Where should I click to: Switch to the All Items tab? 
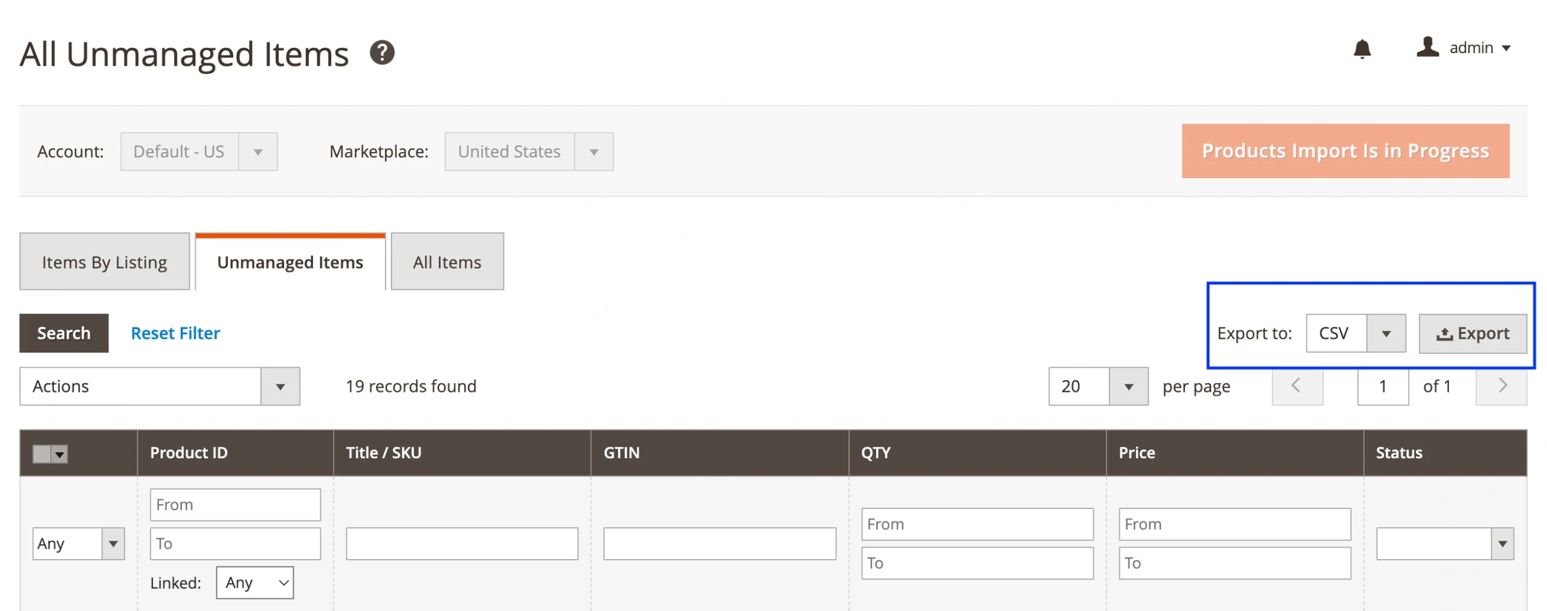[447, 262]
